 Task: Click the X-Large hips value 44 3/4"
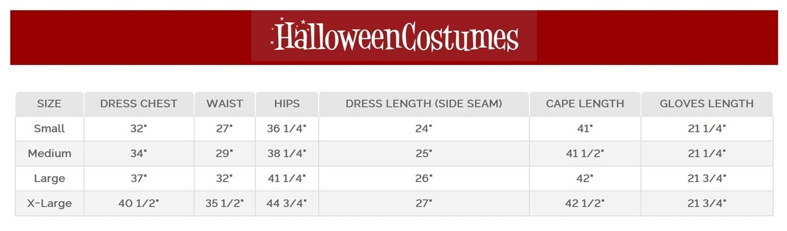tap(287, 204)
